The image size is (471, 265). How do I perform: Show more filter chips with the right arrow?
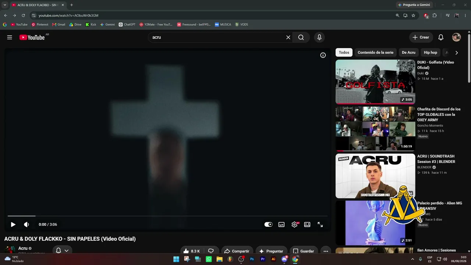(457, 53)
